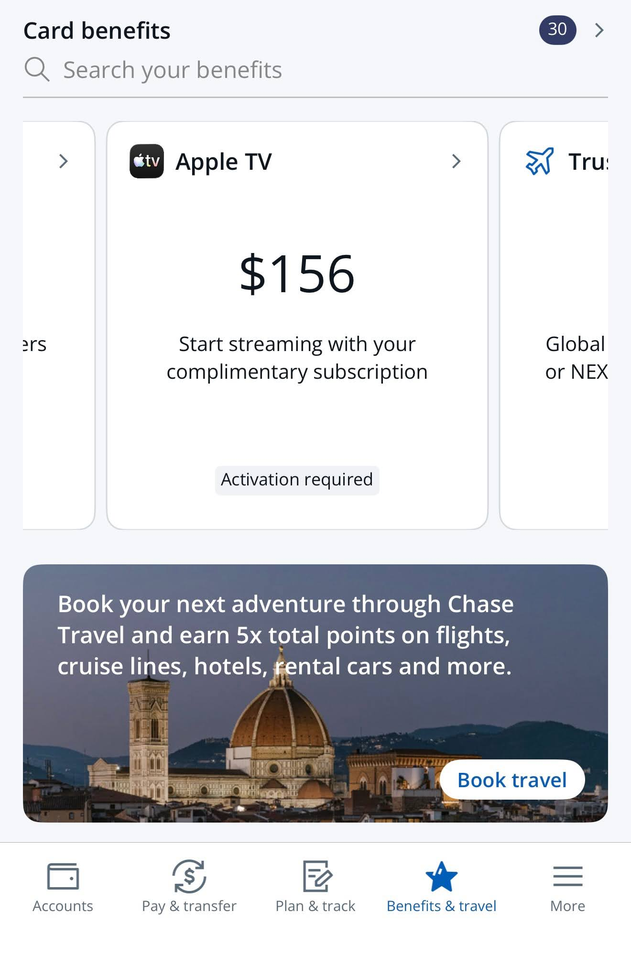The width and height of the screenshot is (631, 978).
Task: Tap the magnifying glass search icon
Action: (x=37, y=70)
